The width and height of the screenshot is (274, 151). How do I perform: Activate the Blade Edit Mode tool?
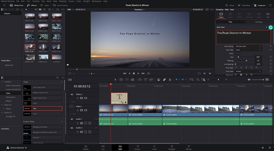133,80
